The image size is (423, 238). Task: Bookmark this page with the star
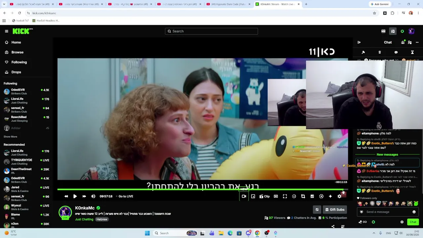[x=374, y=13]
